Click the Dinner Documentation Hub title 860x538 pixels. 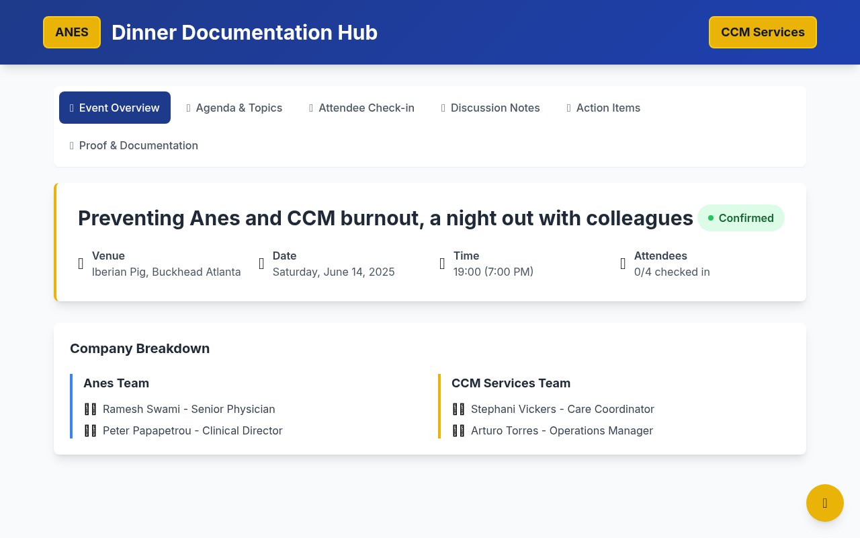(245, 32)
